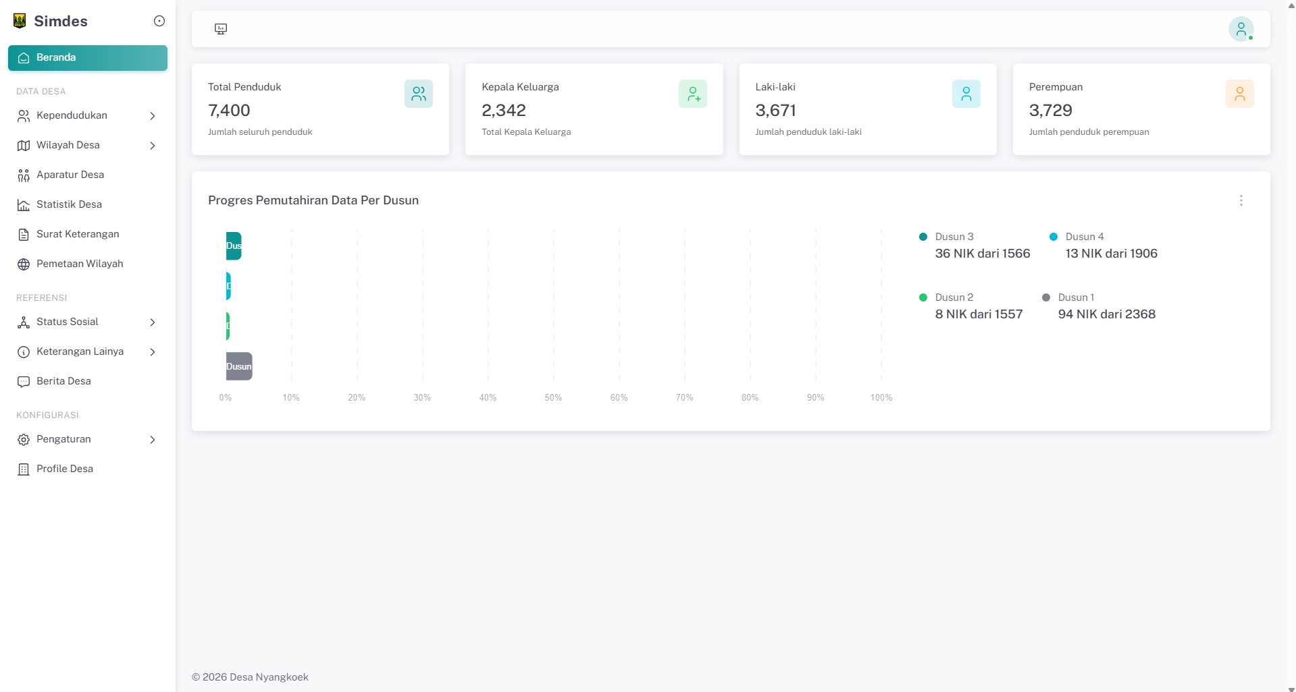The height and width of the screenshot is (692, 1296).
Task: Click the Dusun 4 cyan bar
Action: tap(228, 286)
